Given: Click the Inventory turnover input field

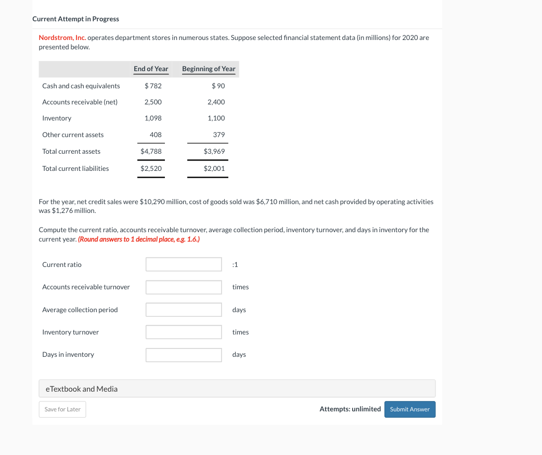Looking at the screenshot, I should click(183, 332).
